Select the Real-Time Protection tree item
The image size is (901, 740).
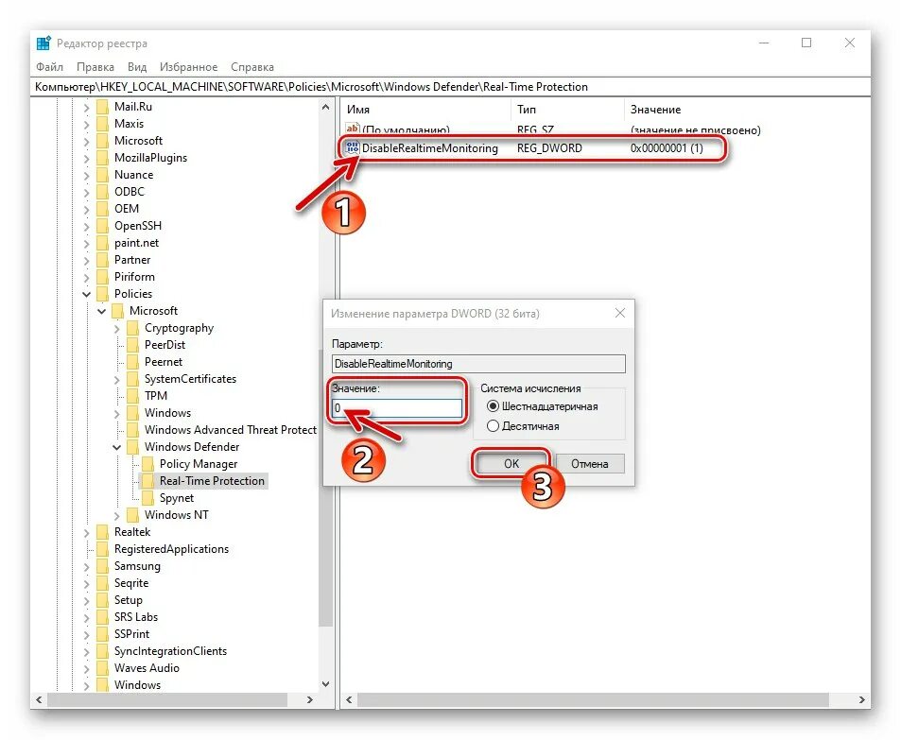click(x=212, y=481)
